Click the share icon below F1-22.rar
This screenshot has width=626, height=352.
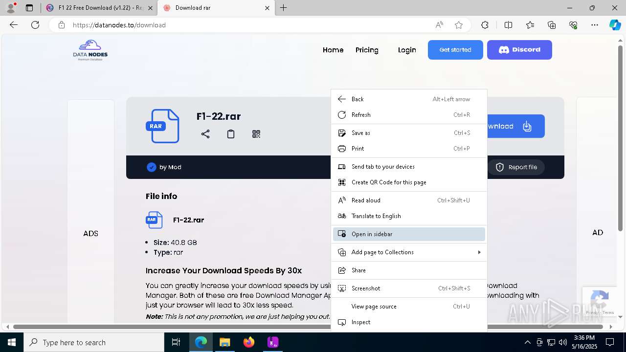click(205, 134)
